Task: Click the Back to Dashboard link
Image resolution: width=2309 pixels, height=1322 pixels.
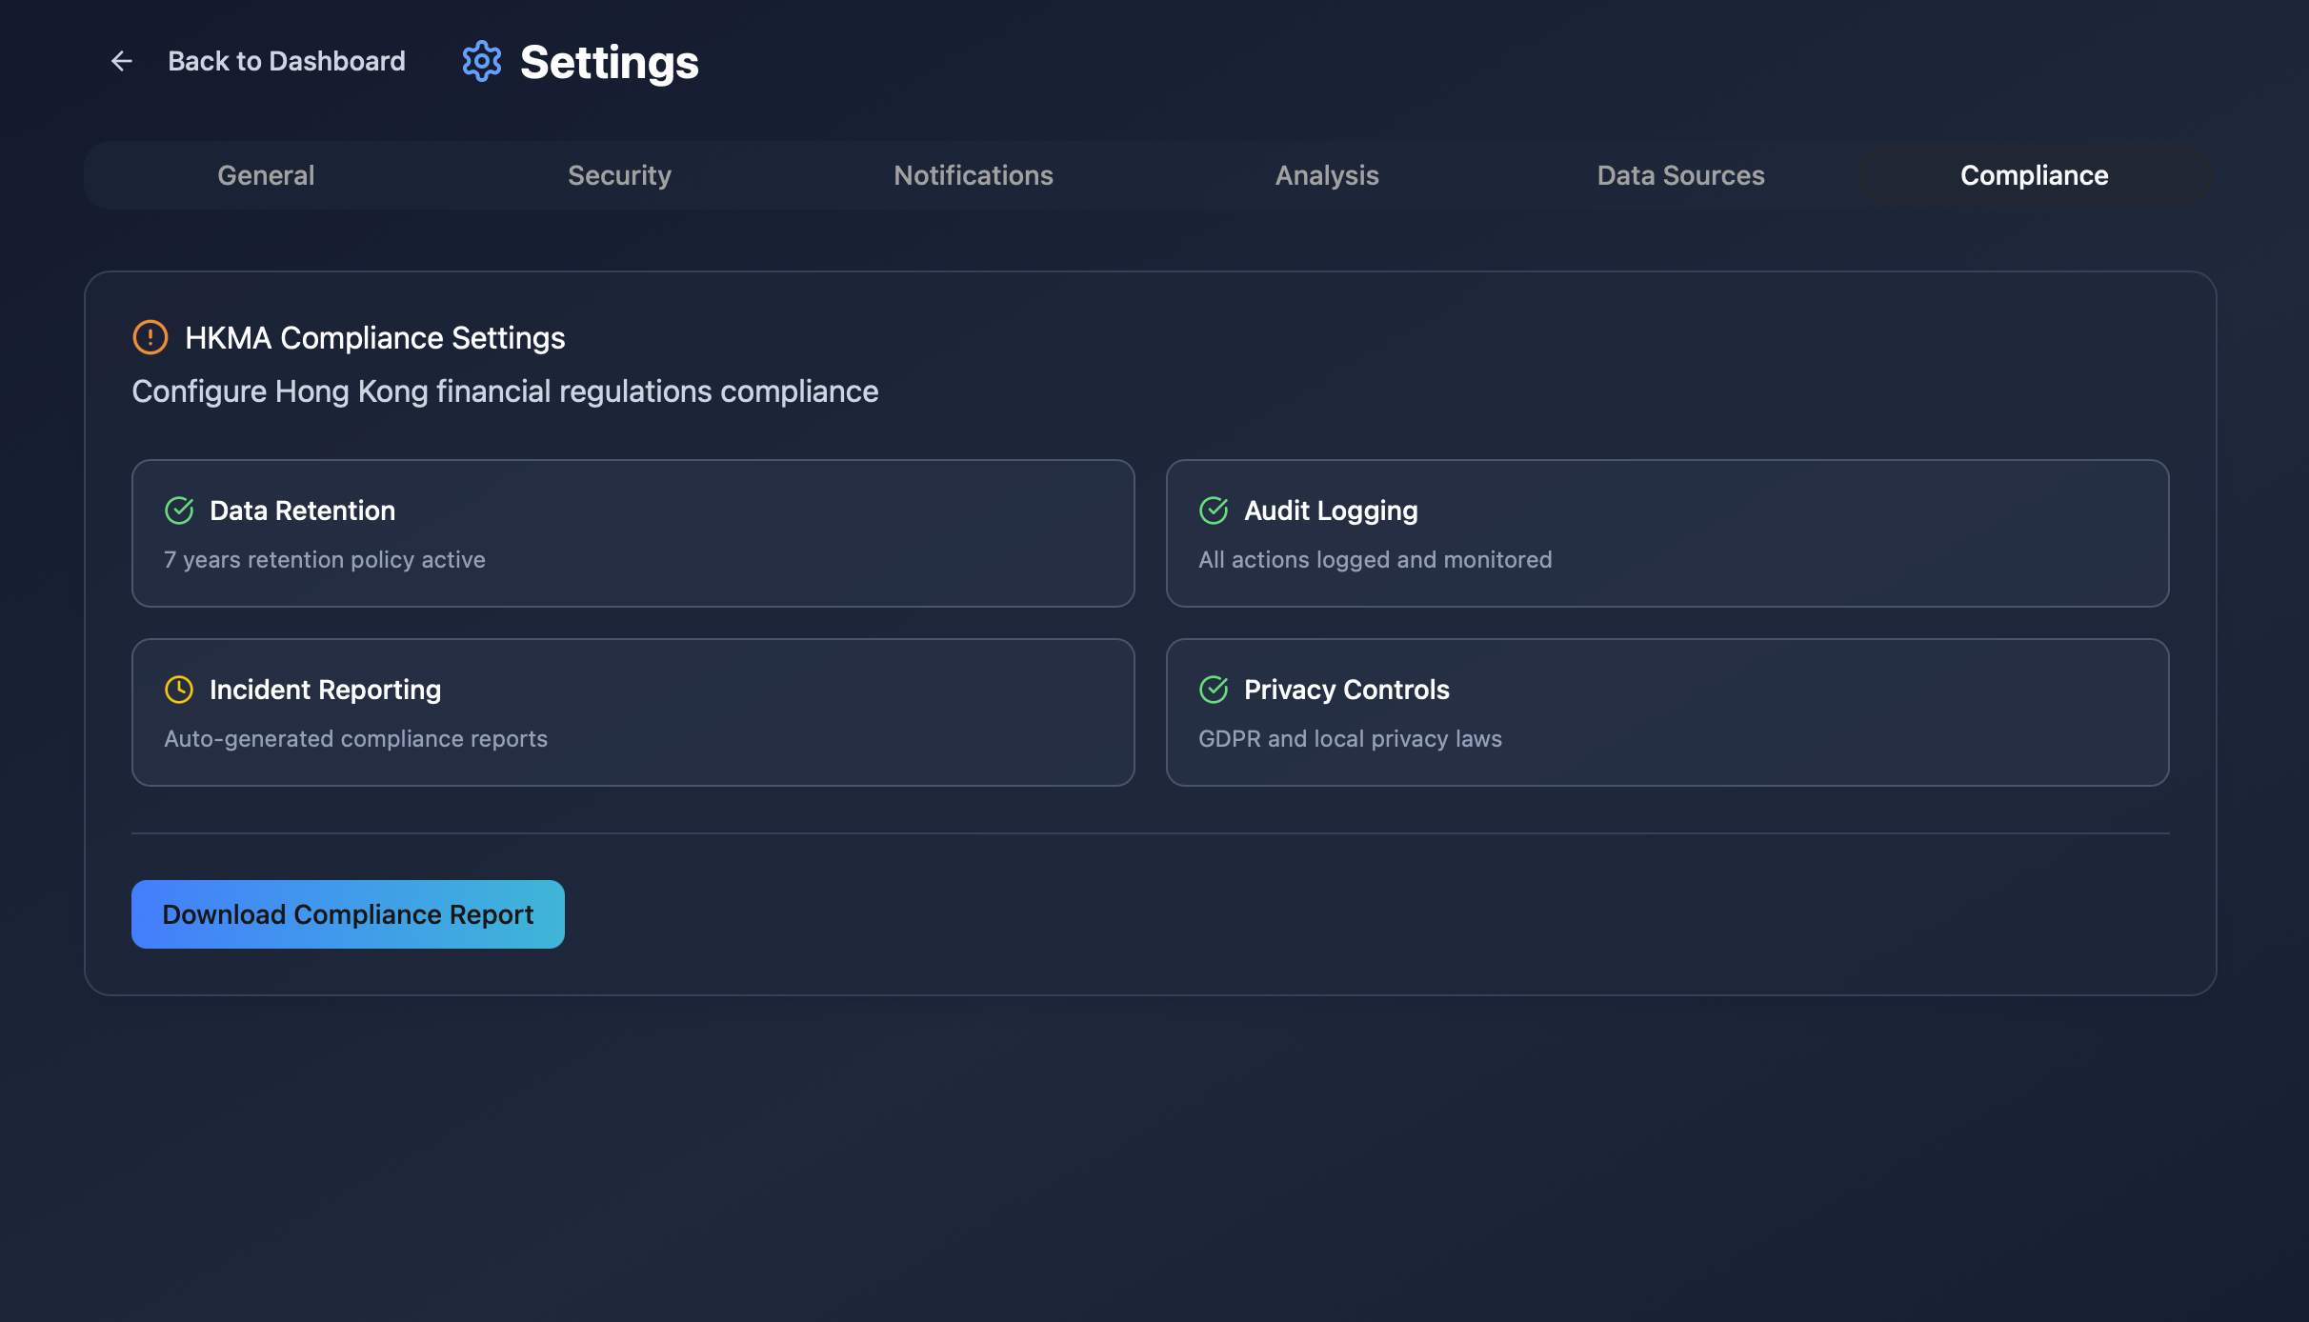Action: pos(286,61)
